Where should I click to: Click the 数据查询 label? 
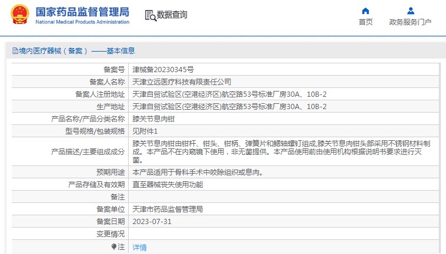172,15
